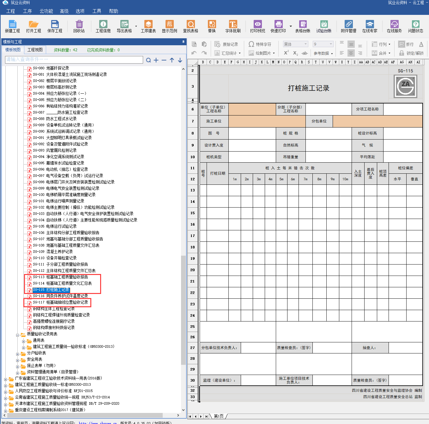Click the template search input field
Image resolution: width=429 pixels, height=424 pixels.
pyautogui.click(x=74, y=59)
